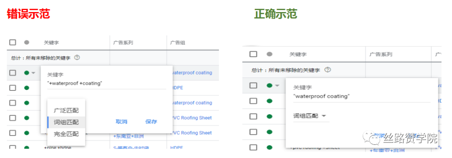
Task: Open status dropdown arrow in first left row
Action: point(33,73)
